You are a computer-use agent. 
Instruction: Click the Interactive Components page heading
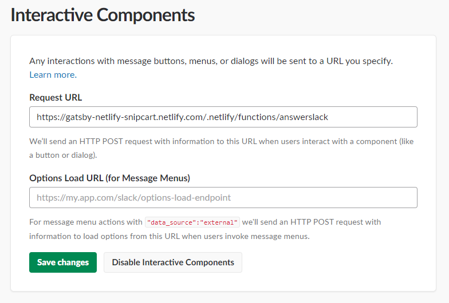[x=103, y=15]
